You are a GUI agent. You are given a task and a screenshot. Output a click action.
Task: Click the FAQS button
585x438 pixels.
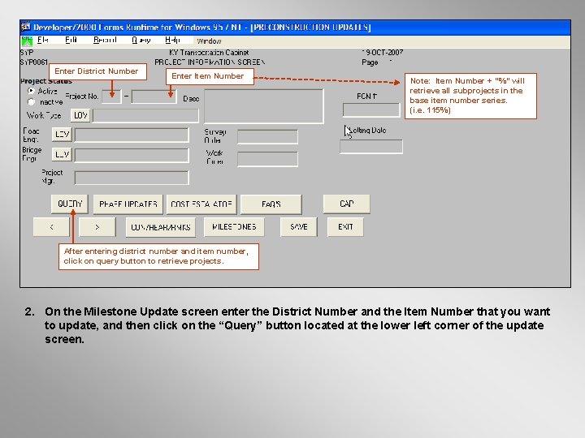click(x=271, y=204)
